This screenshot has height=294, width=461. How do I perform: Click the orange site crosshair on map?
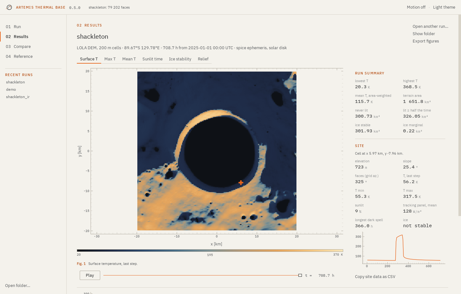[x=241, y=182]
